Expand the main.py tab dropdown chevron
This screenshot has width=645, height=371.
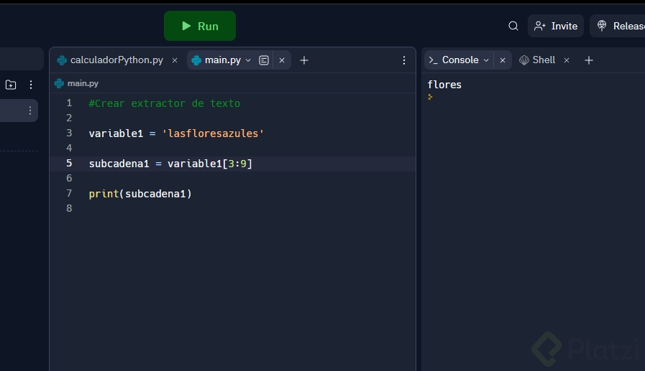tap(248, 60)
